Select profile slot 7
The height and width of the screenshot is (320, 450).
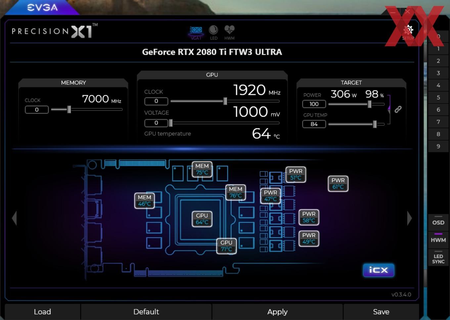point(438,122)
